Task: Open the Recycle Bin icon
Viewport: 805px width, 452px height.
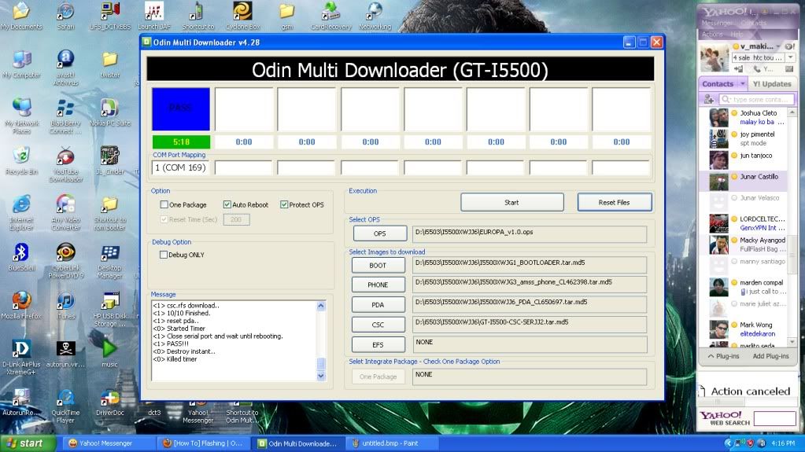Action: tap(21, 160)
